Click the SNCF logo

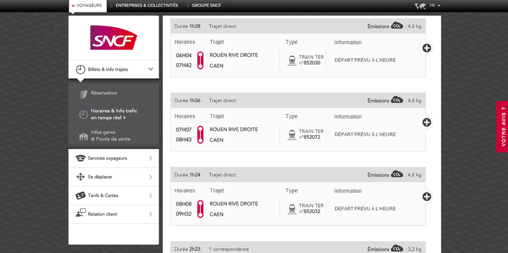113,38
